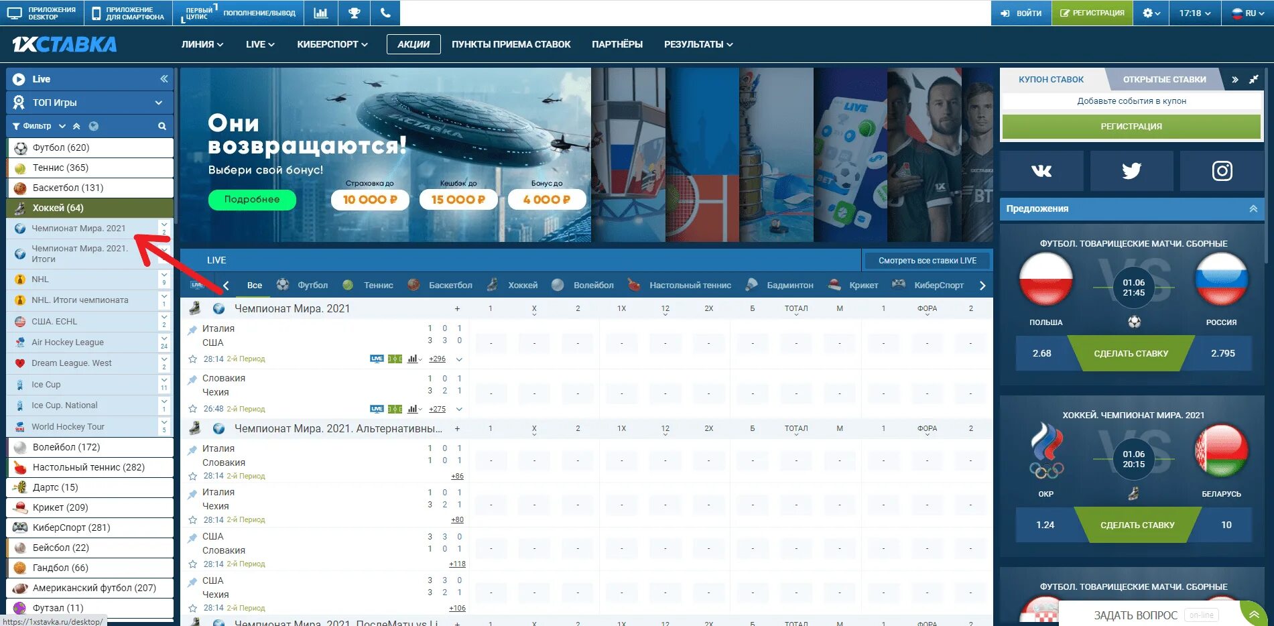This screenshot has height=626, width=1274.
Task: Favorite the США–Словакия alternative match star
Action: point(192,564)
